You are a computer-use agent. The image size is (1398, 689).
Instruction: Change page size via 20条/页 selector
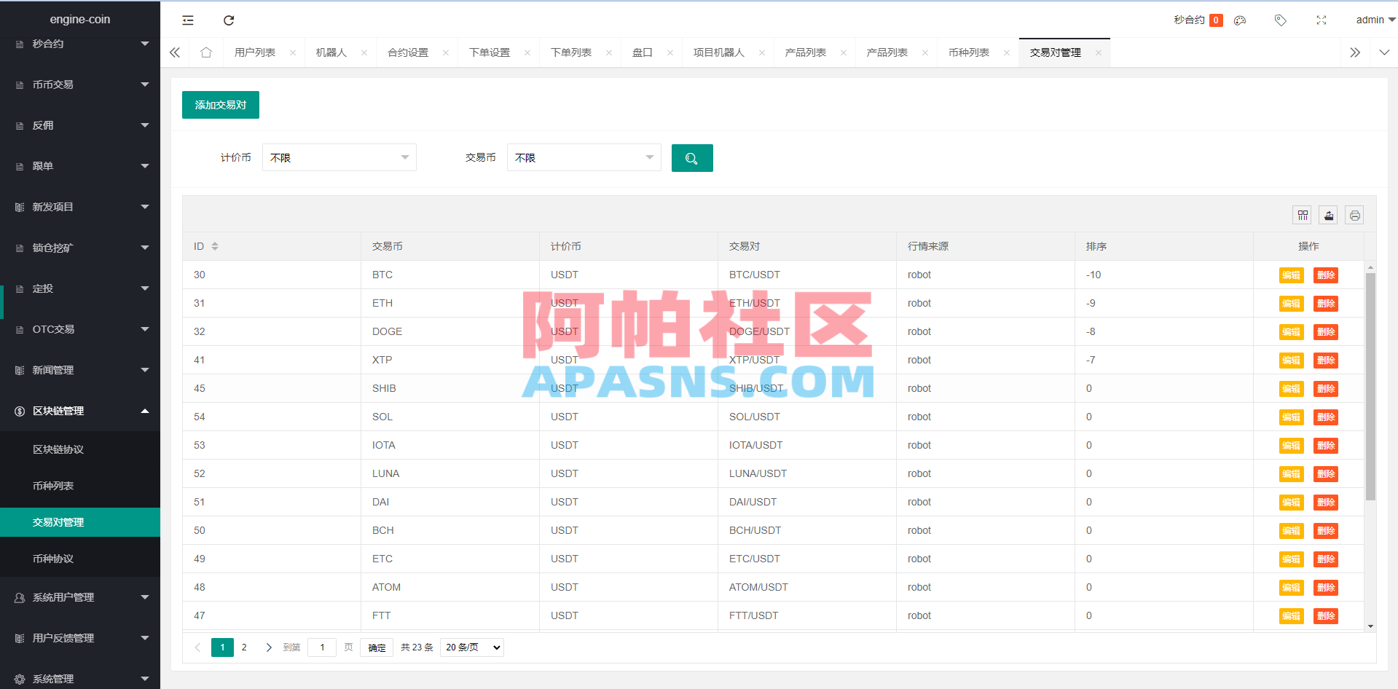(471, 647)
